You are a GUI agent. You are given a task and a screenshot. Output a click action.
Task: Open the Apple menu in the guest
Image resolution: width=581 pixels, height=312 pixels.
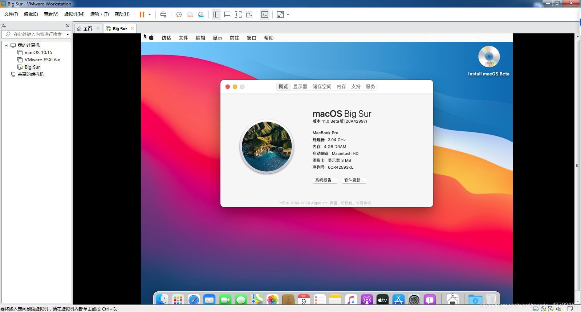[151, 38]
